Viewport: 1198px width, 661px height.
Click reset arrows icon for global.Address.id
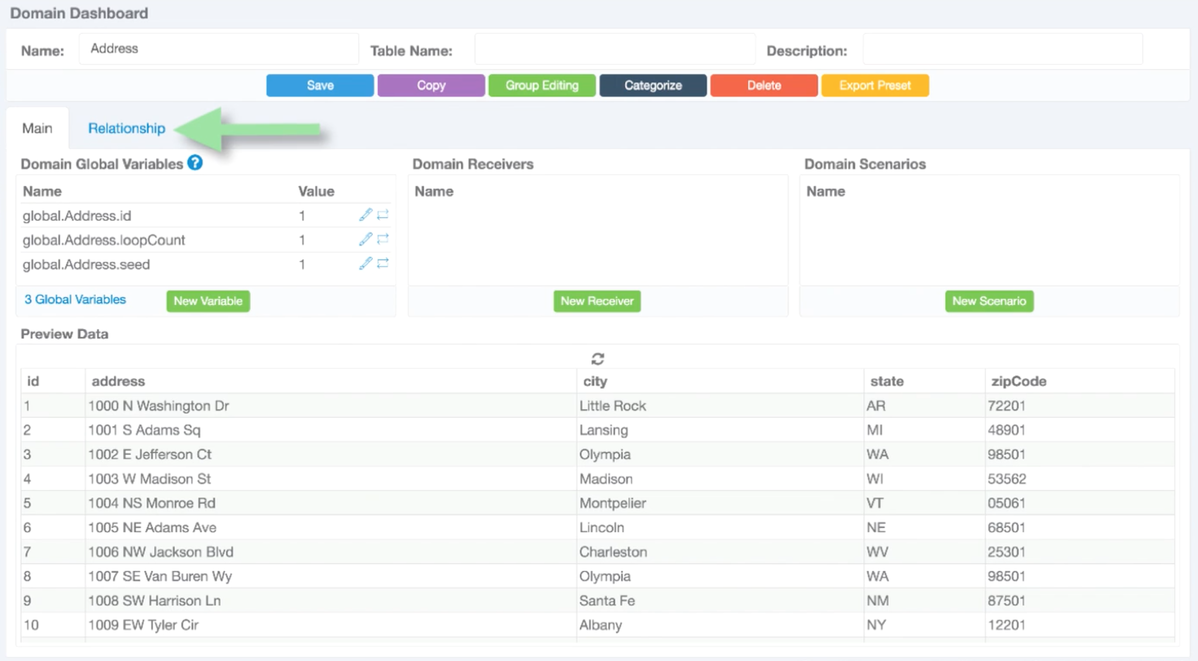click(383, 215)
